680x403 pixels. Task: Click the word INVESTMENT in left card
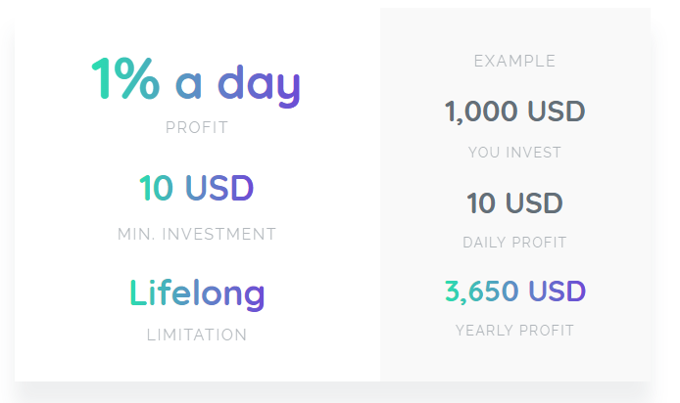click(219, 234)
